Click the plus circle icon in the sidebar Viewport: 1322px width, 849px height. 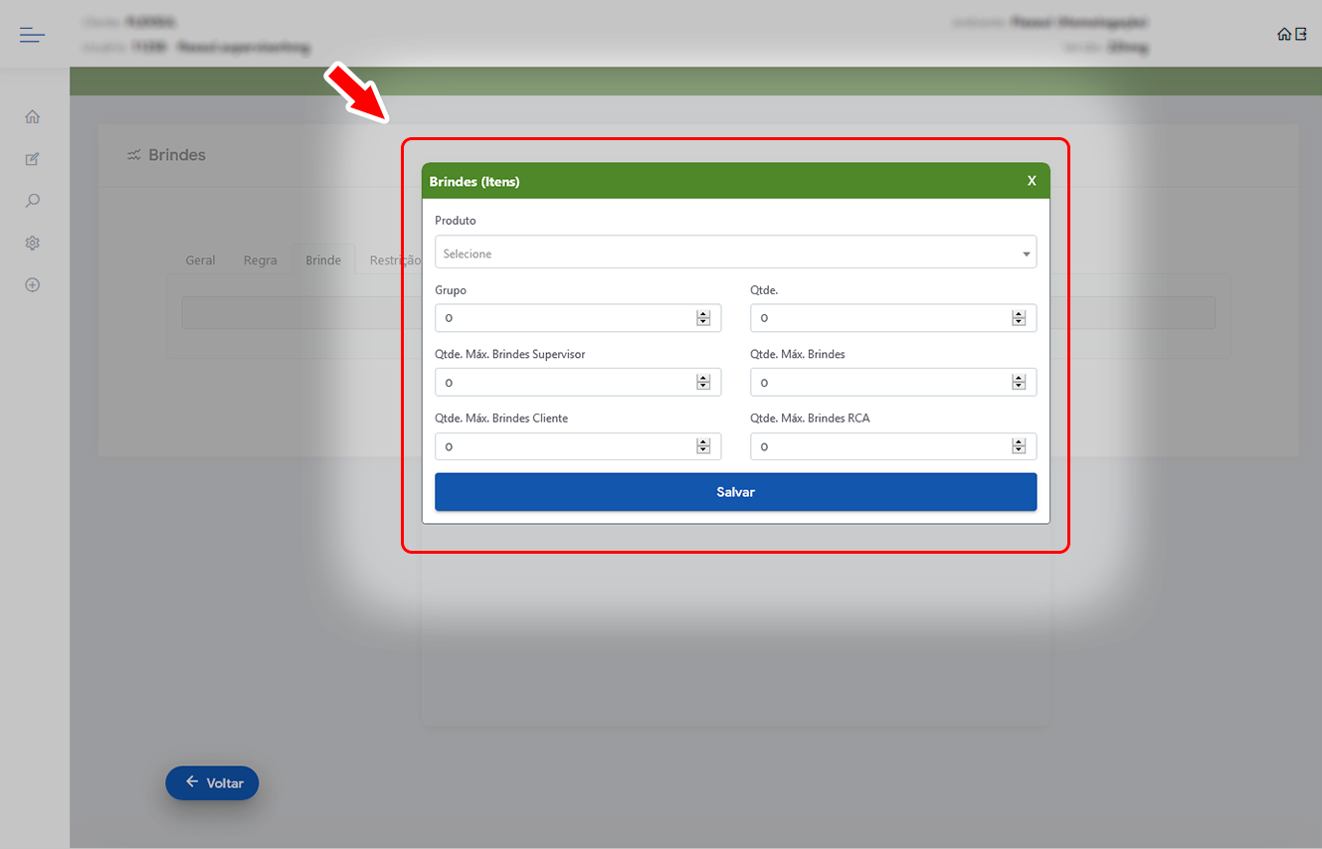(x=32, y=284)
